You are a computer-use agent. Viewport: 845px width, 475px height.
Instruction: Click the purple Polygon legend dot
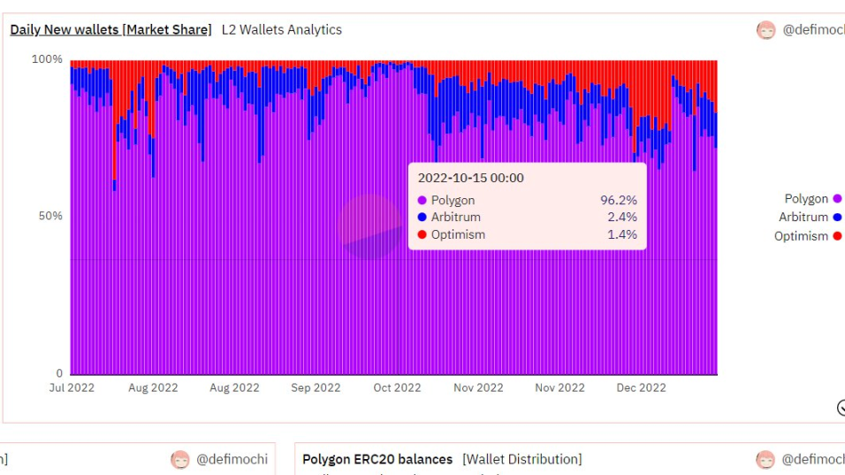[837, 199]
